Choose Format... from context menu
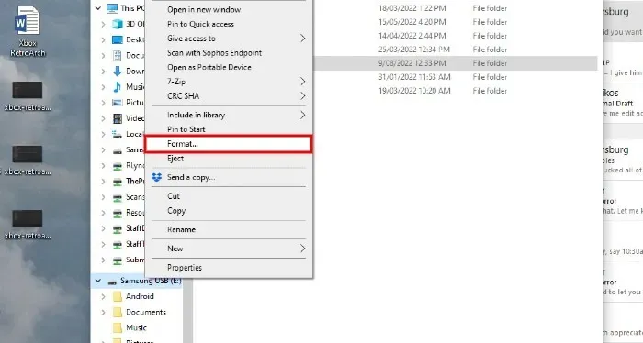Image resolution: width=643 pixels, height=343 pixels. [229, 144]
